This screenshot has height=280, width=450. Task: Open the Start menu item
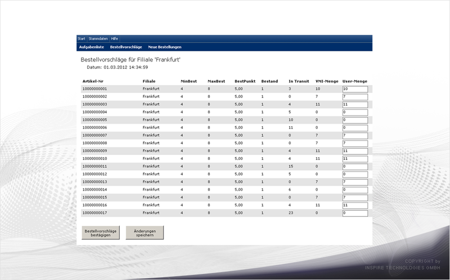click(81, 38)
